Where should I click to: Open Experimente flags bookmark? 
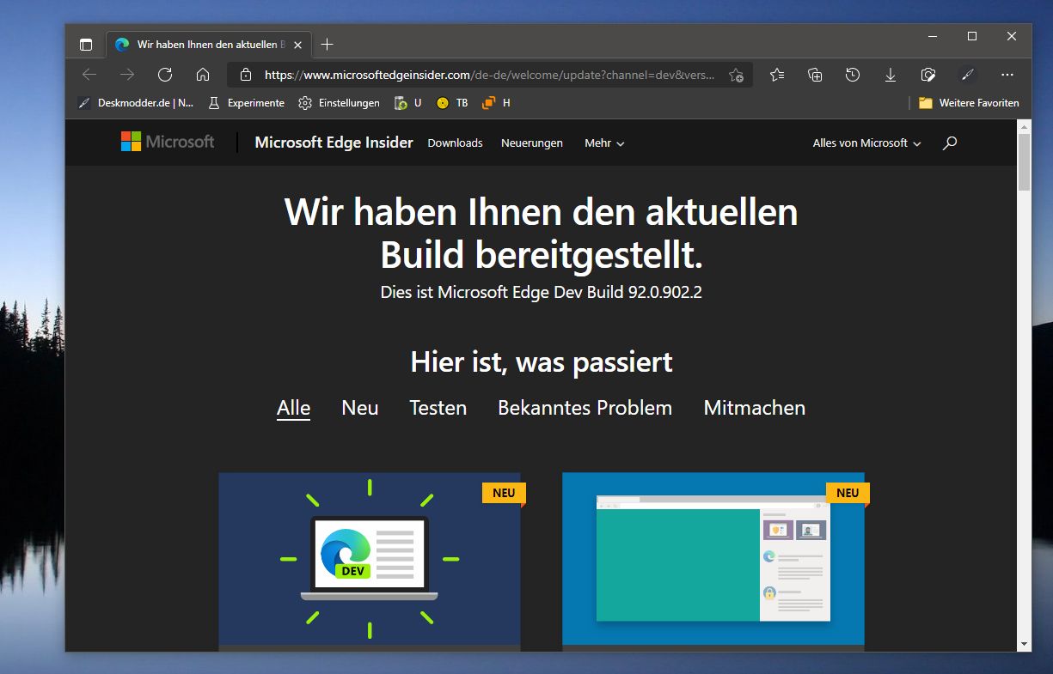[246, 103]
